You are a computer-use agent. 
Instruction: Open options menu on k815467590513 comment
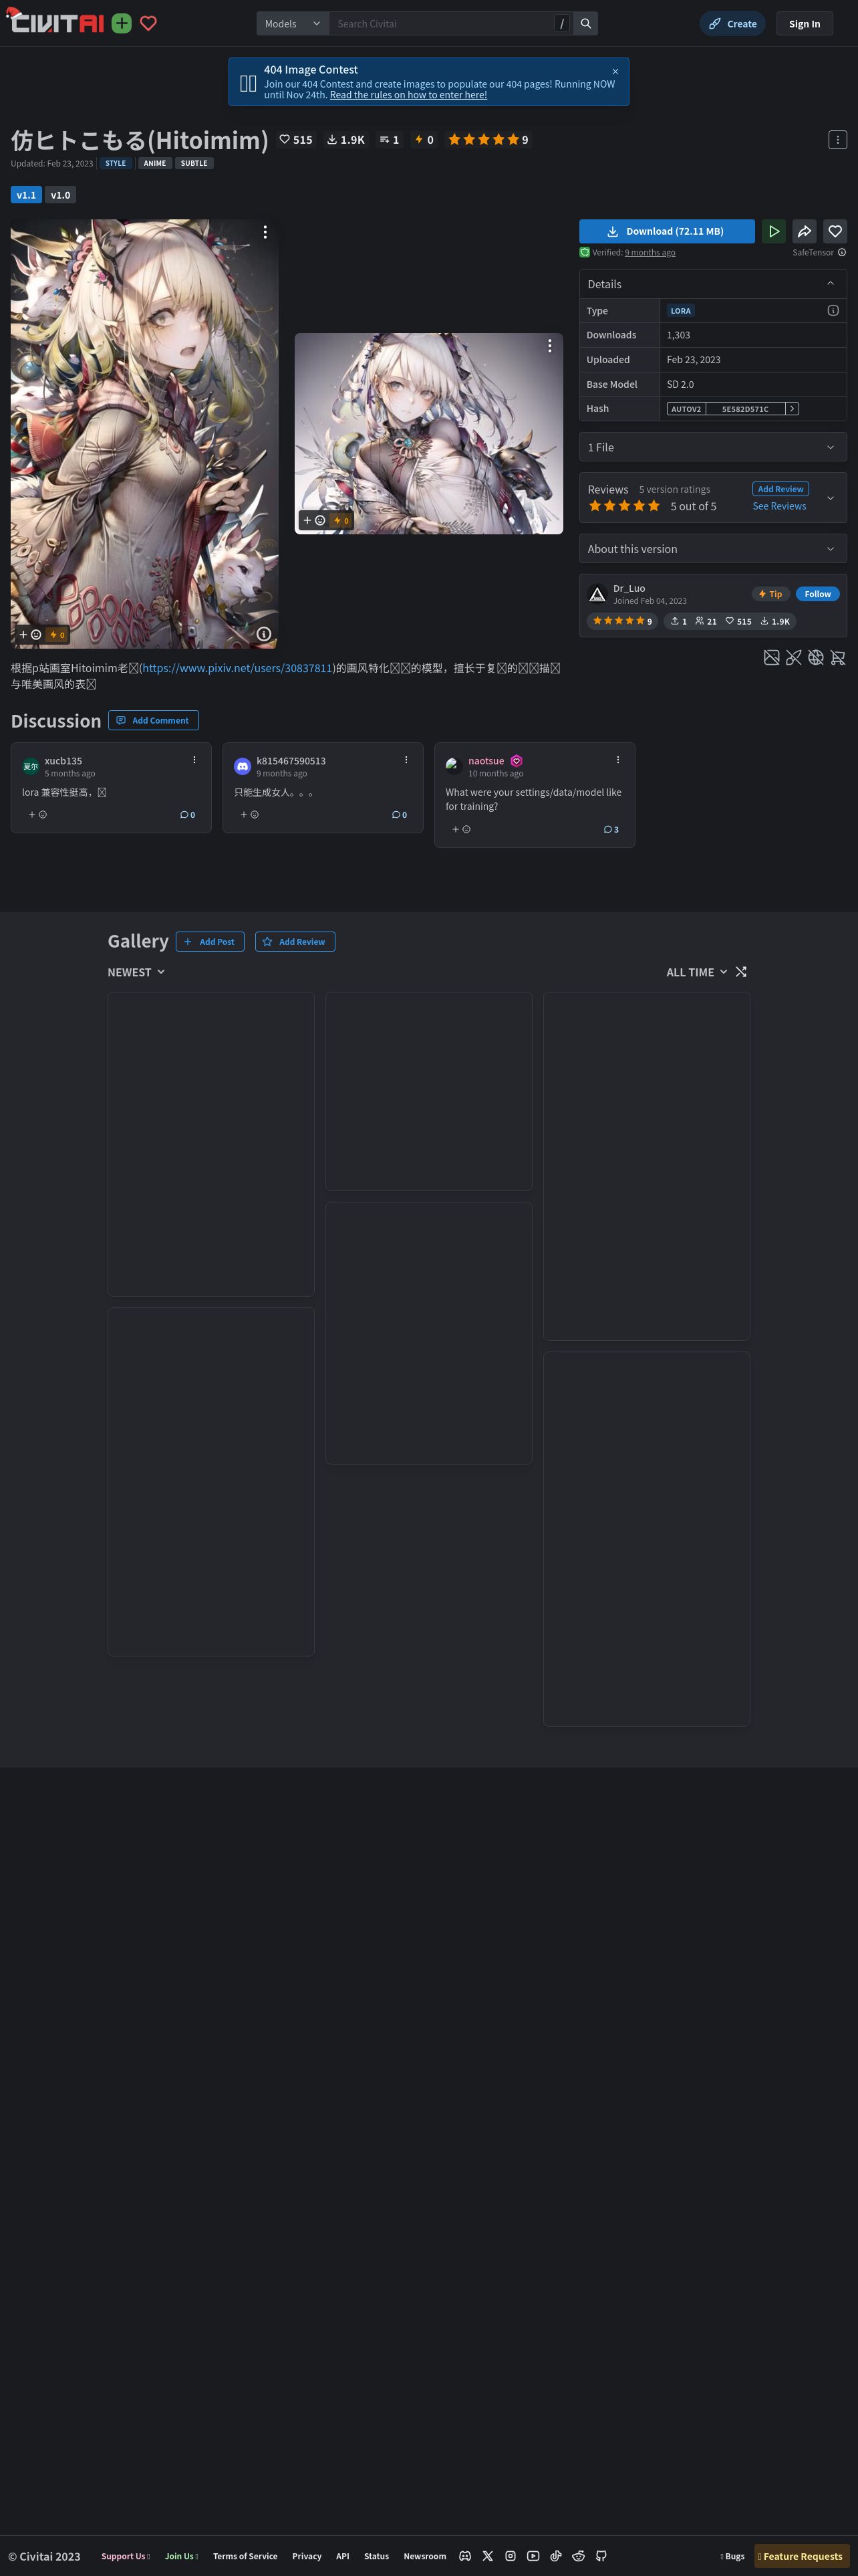point(406,760)
